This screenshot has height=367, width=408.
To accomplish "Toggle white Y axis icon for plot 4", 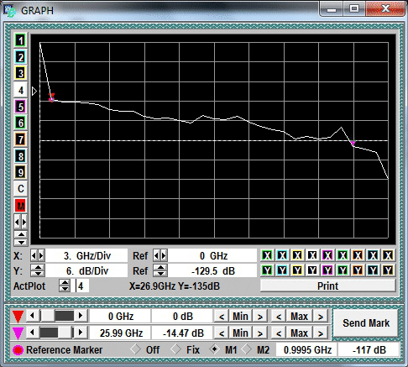I will 312,270.
